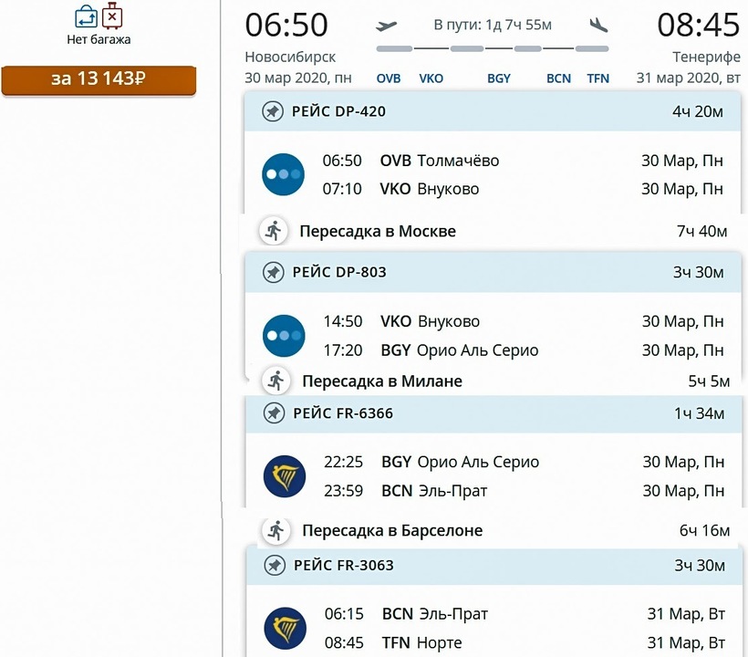Select the BGY code in the route timeline
The image size is (748, 657).
coord(499,78)
